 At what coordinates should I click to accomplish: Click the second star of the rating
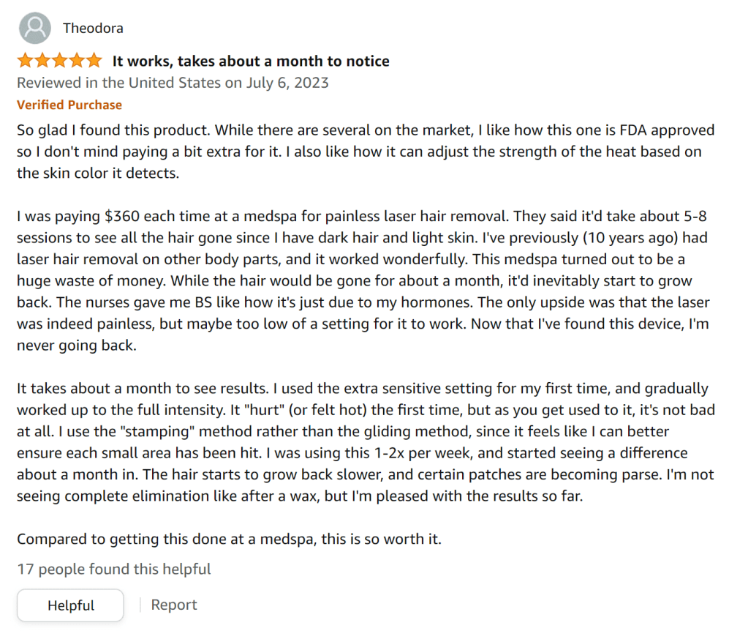[x=42, y=61]
